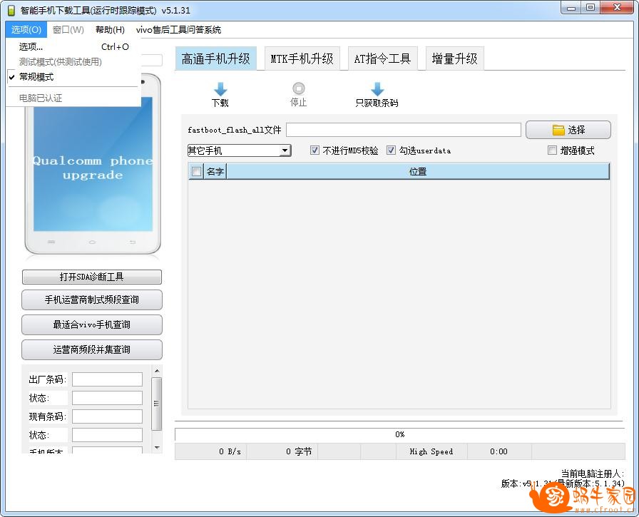Image resolution: width=639 pixels, height=517 pixels.
Task: Click 当前电脑注册人 label
Action: click(x=592, y=474)
